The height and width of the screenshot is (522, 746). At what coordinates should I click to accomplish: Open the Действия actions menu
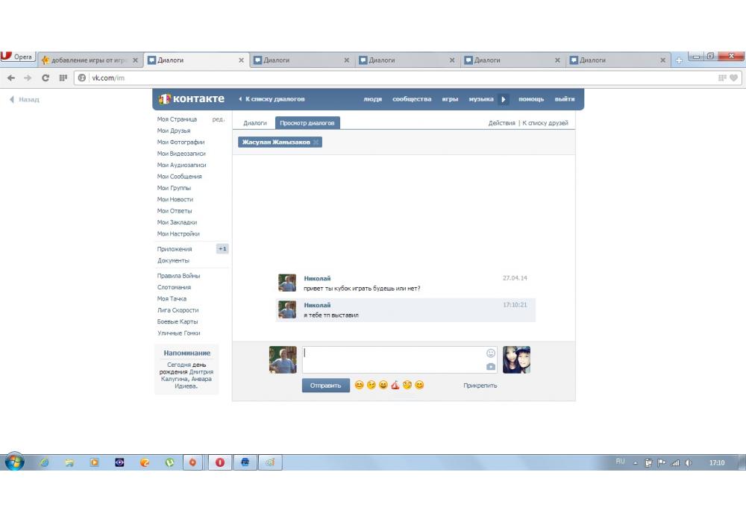click(x=501, y=123)
